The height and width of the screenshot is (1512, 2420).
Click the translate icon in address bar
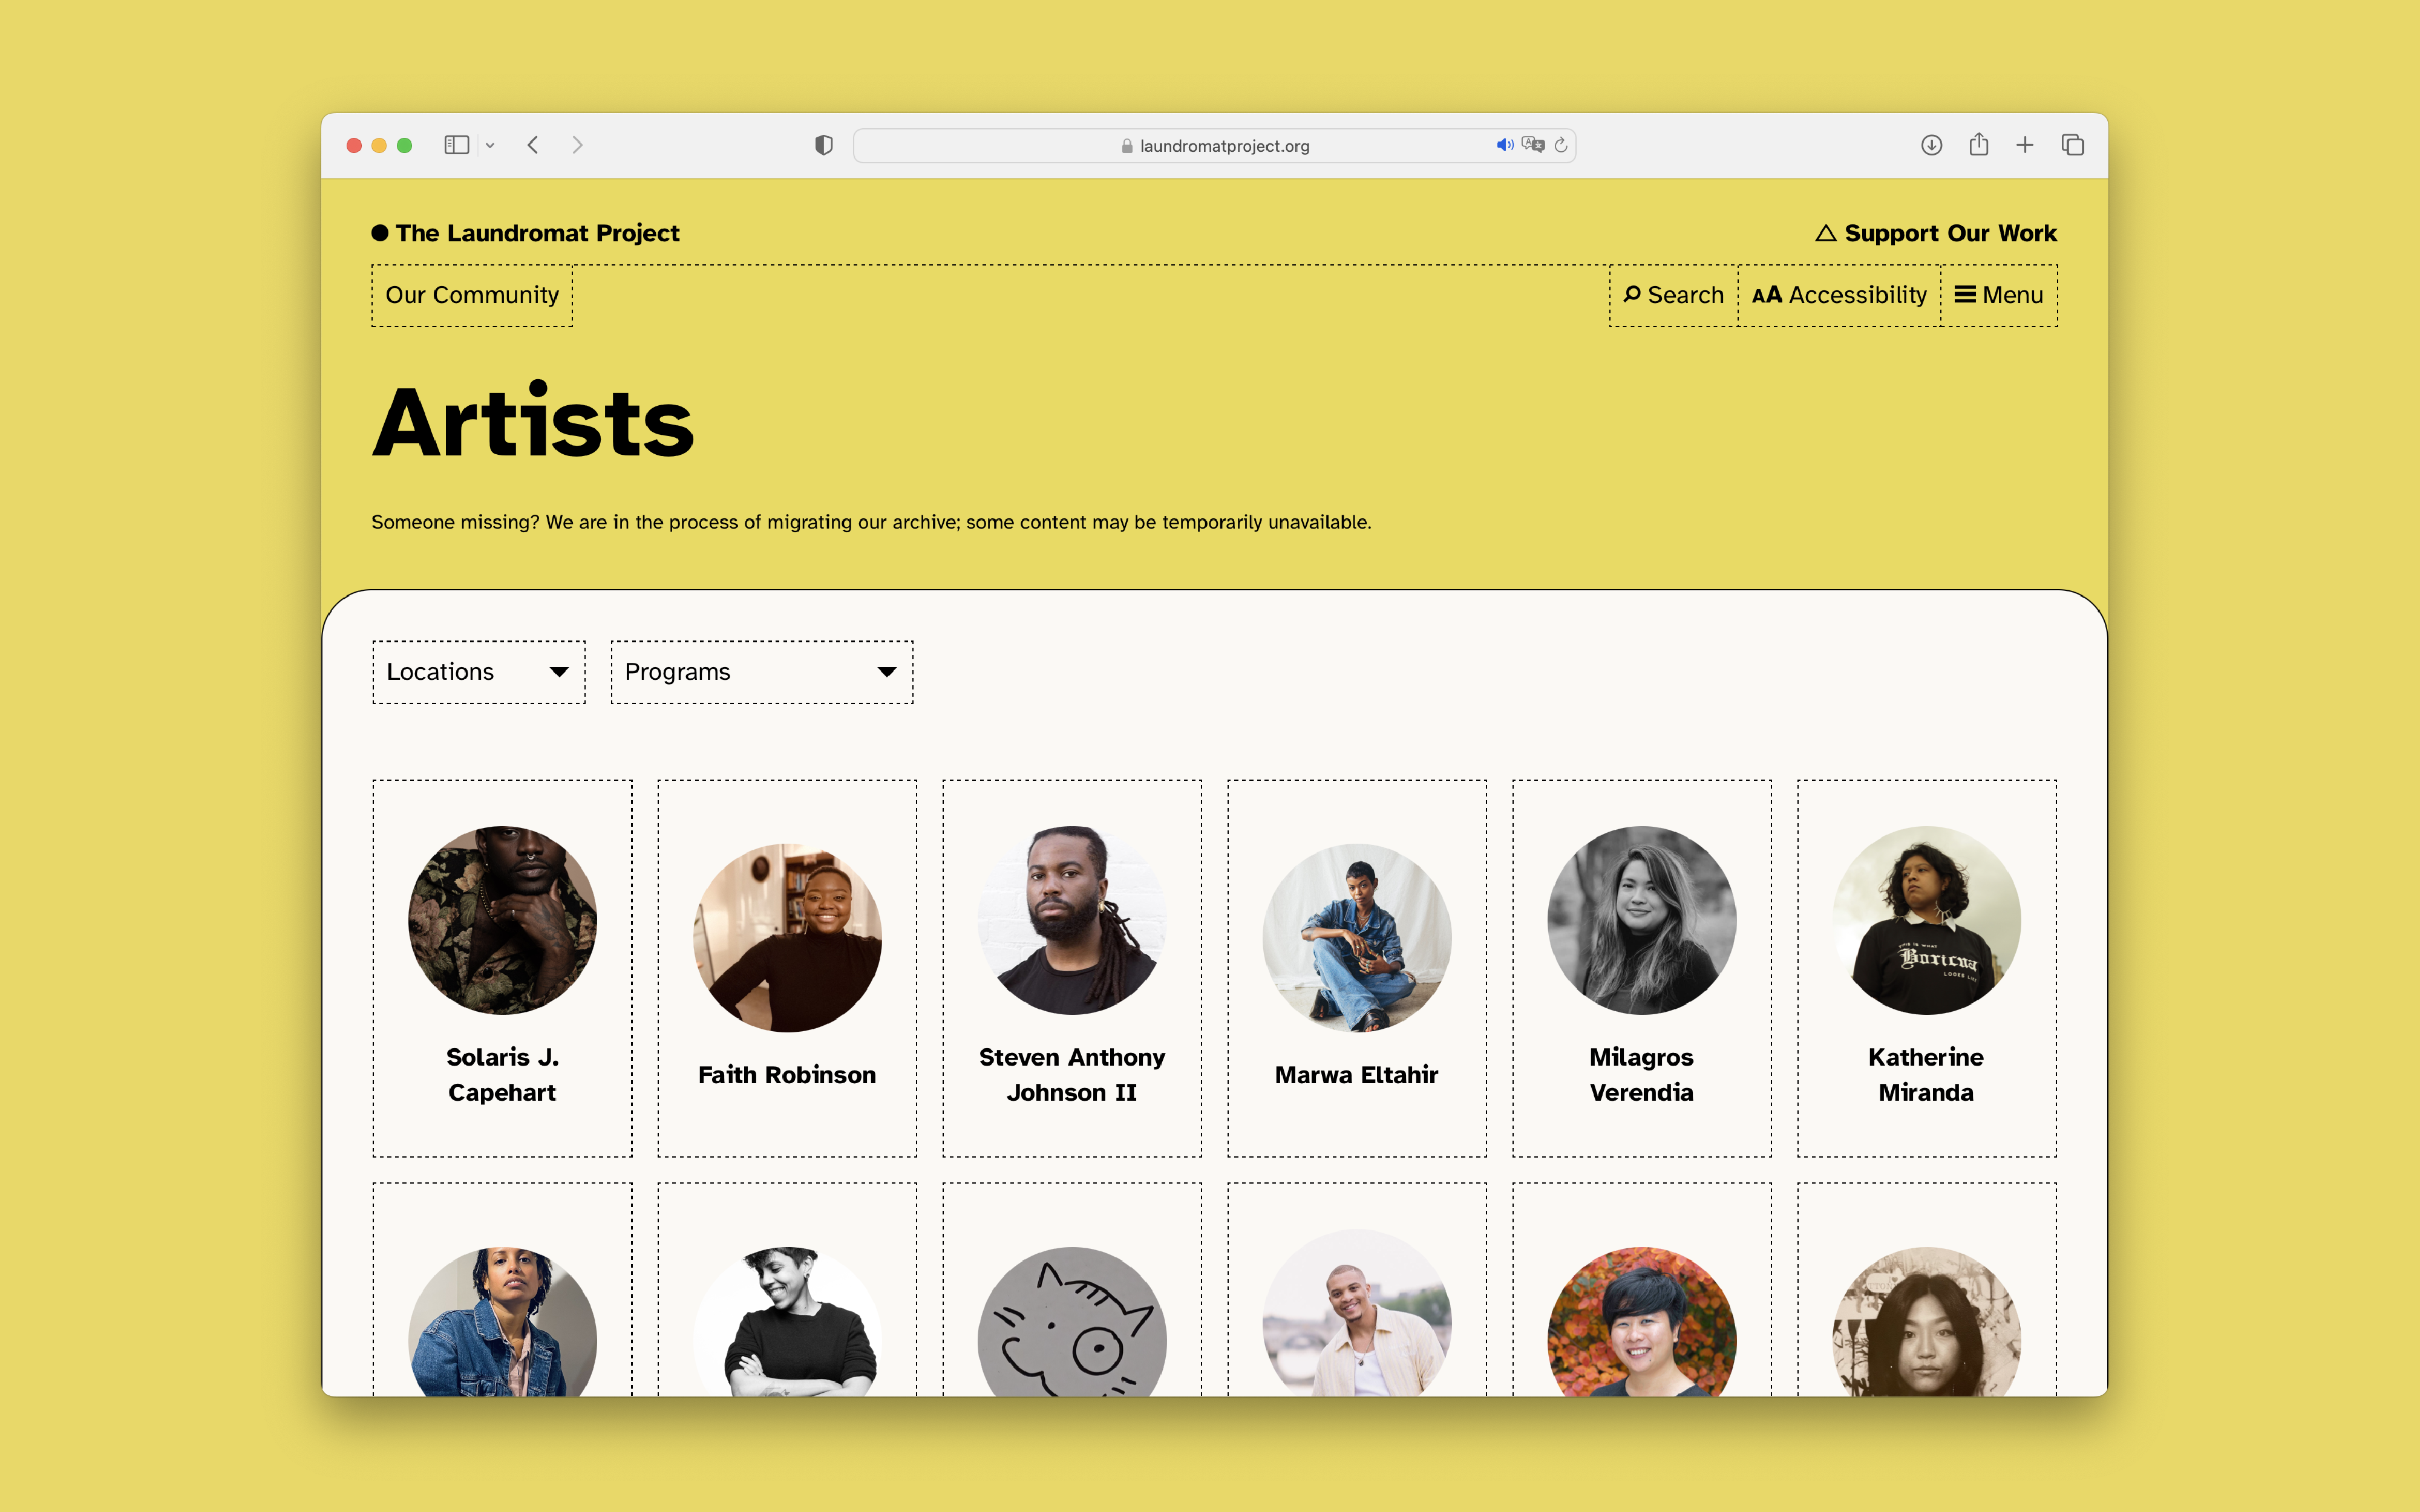[x=1532, y=145]
